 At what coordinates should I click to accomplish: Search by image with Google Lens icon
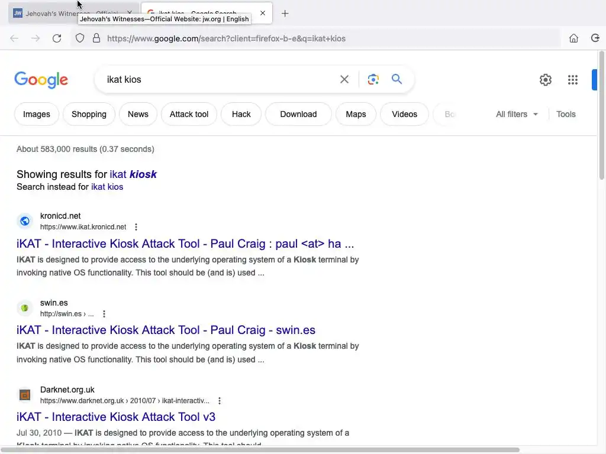click(x=373, y=80)
